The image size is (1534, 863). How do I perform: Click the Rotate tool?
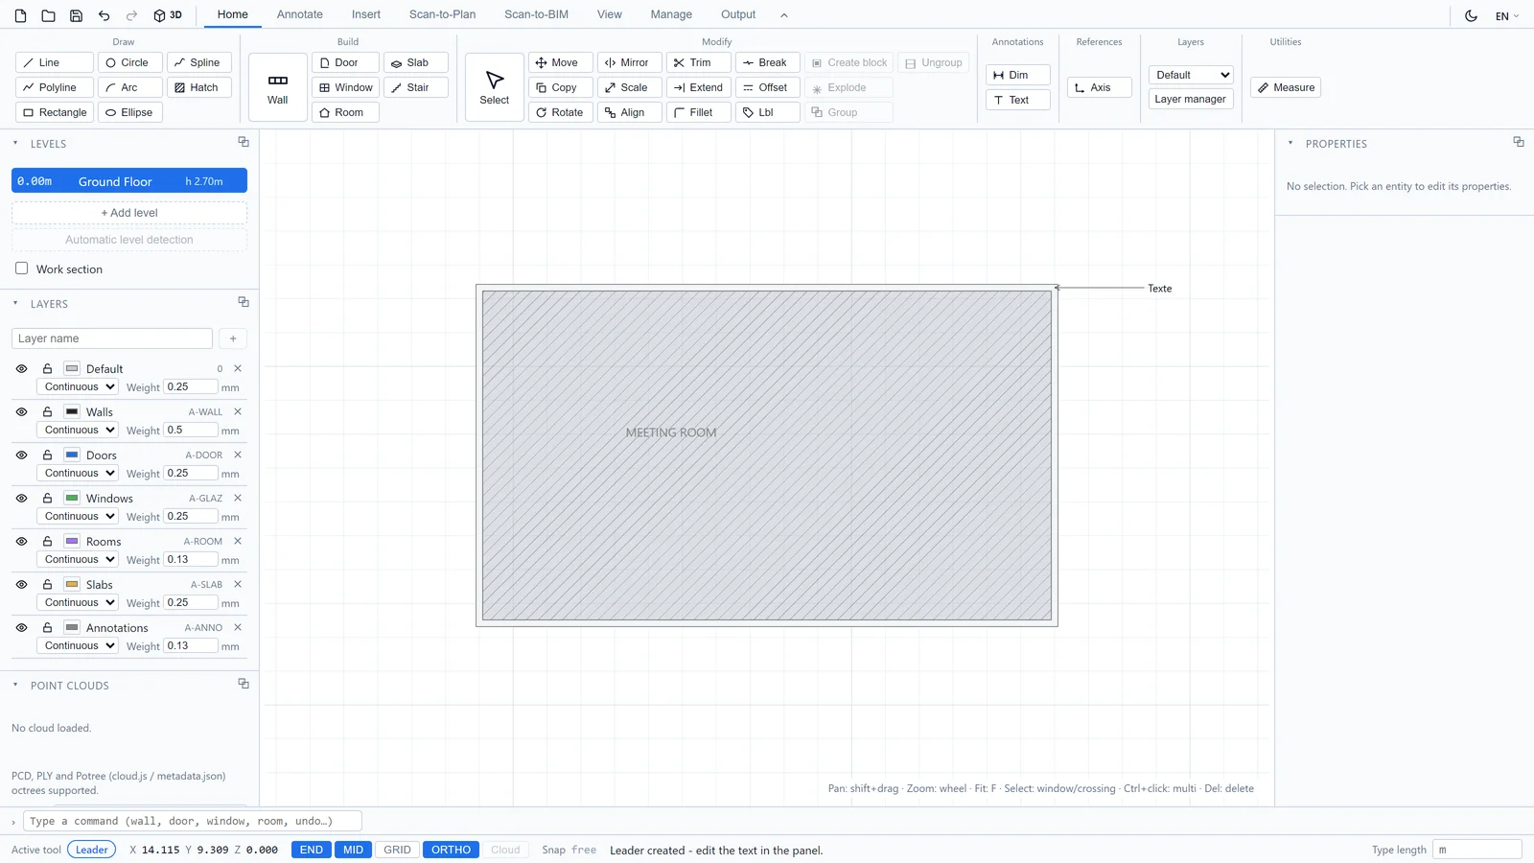(x=560, y=112)
